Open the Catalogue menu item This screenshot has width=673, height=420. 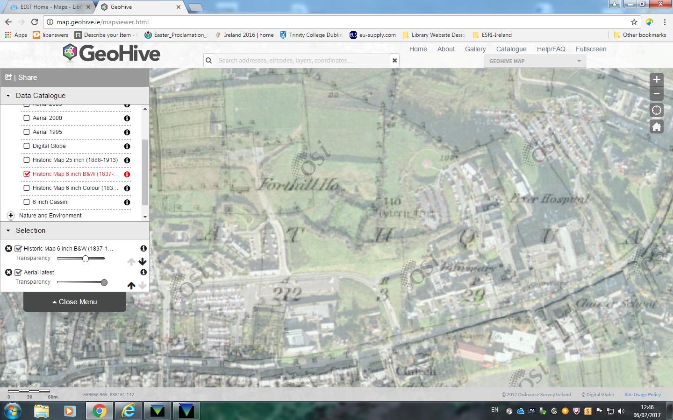[x=511, y=49]
